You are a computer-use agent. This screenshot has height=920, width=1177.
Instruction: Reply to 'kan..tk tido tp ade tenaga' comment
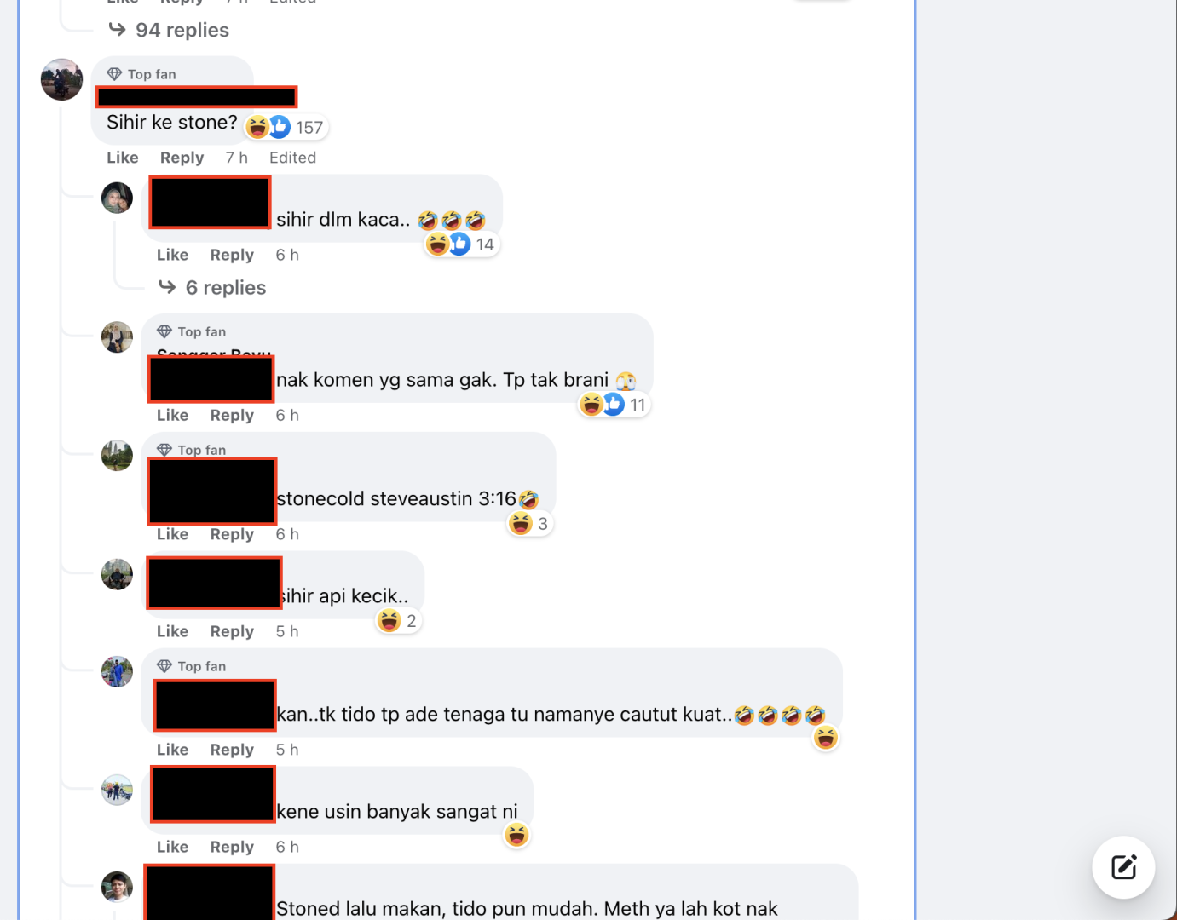point(232,750)
